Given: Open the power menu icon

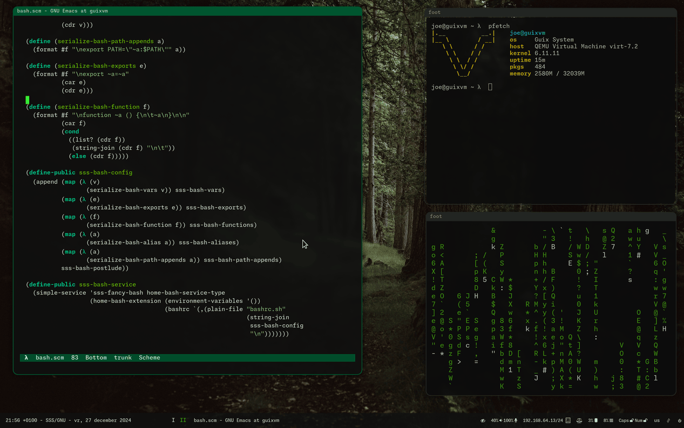Looking at the screenshot, I should click(680, 420).
